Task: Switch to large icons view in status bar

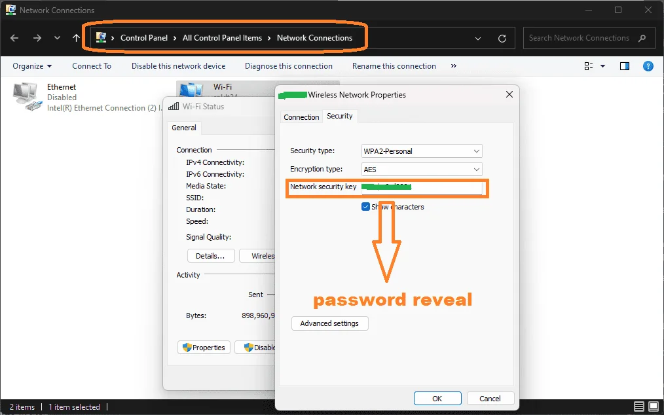Action: [x=654, y=407]
